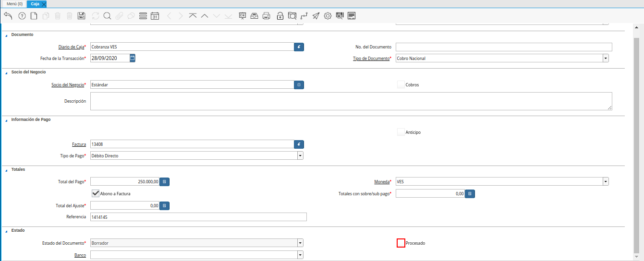The image size is (644, 261).
Task: Open the help question mark icon
Action: pyautogui.click(x=22, y=16)
